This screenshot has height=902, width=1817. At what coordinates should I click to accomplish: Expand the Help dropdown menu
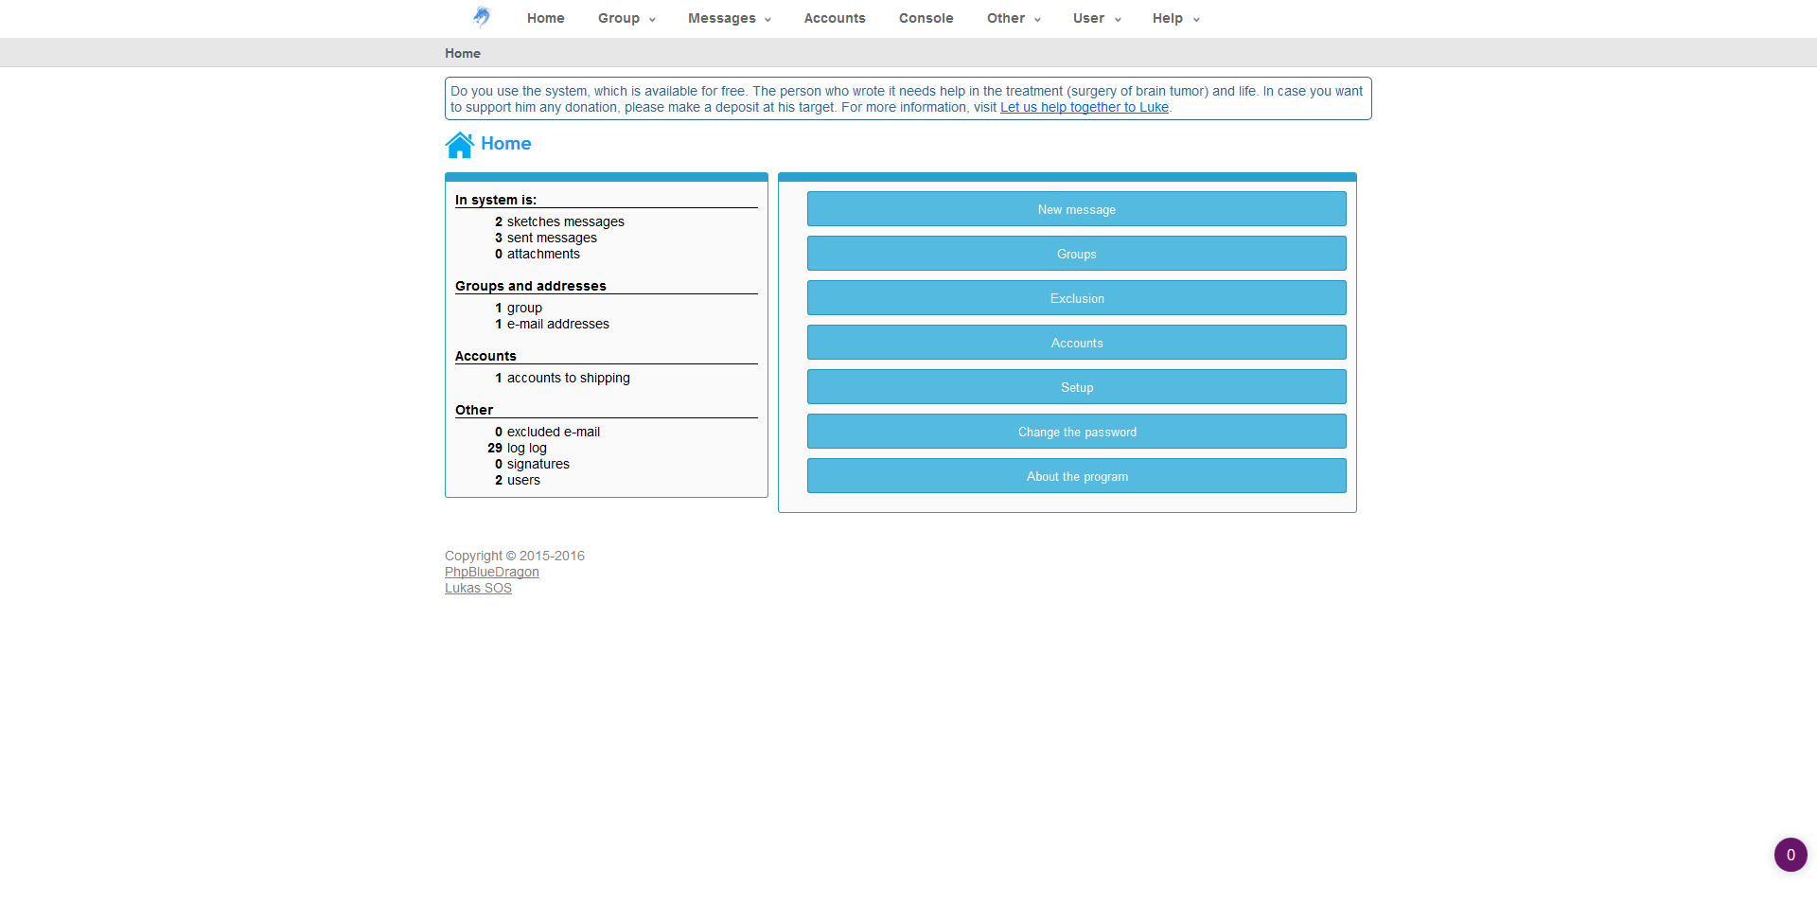(x=1176, y=18)
